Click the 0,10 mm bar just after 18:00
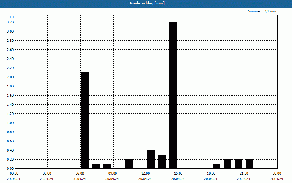This screenshot has width=292, height=183. coord(216,166)
